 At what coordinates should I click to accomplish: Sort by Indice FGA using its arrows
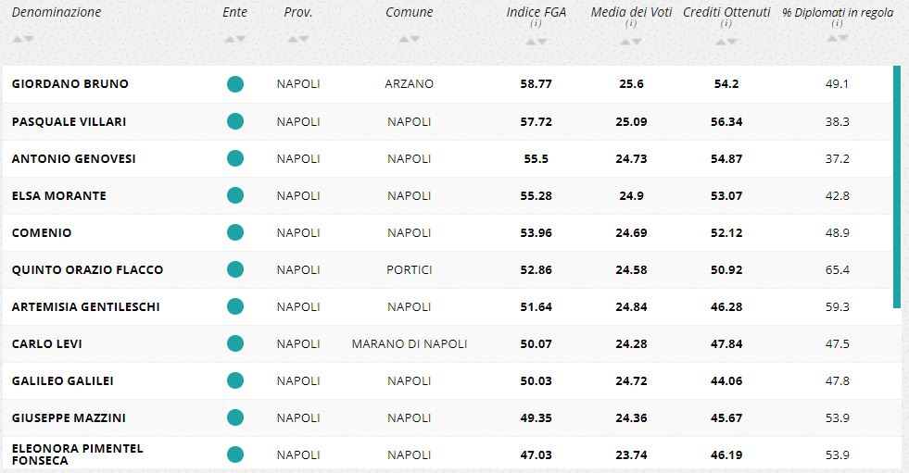(536, 41)
